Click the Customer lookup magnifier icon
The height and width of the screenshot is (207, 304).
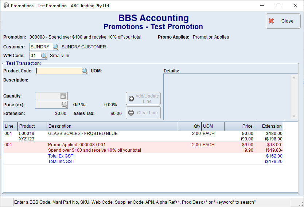pyautogui.click(x=55, y=47)
